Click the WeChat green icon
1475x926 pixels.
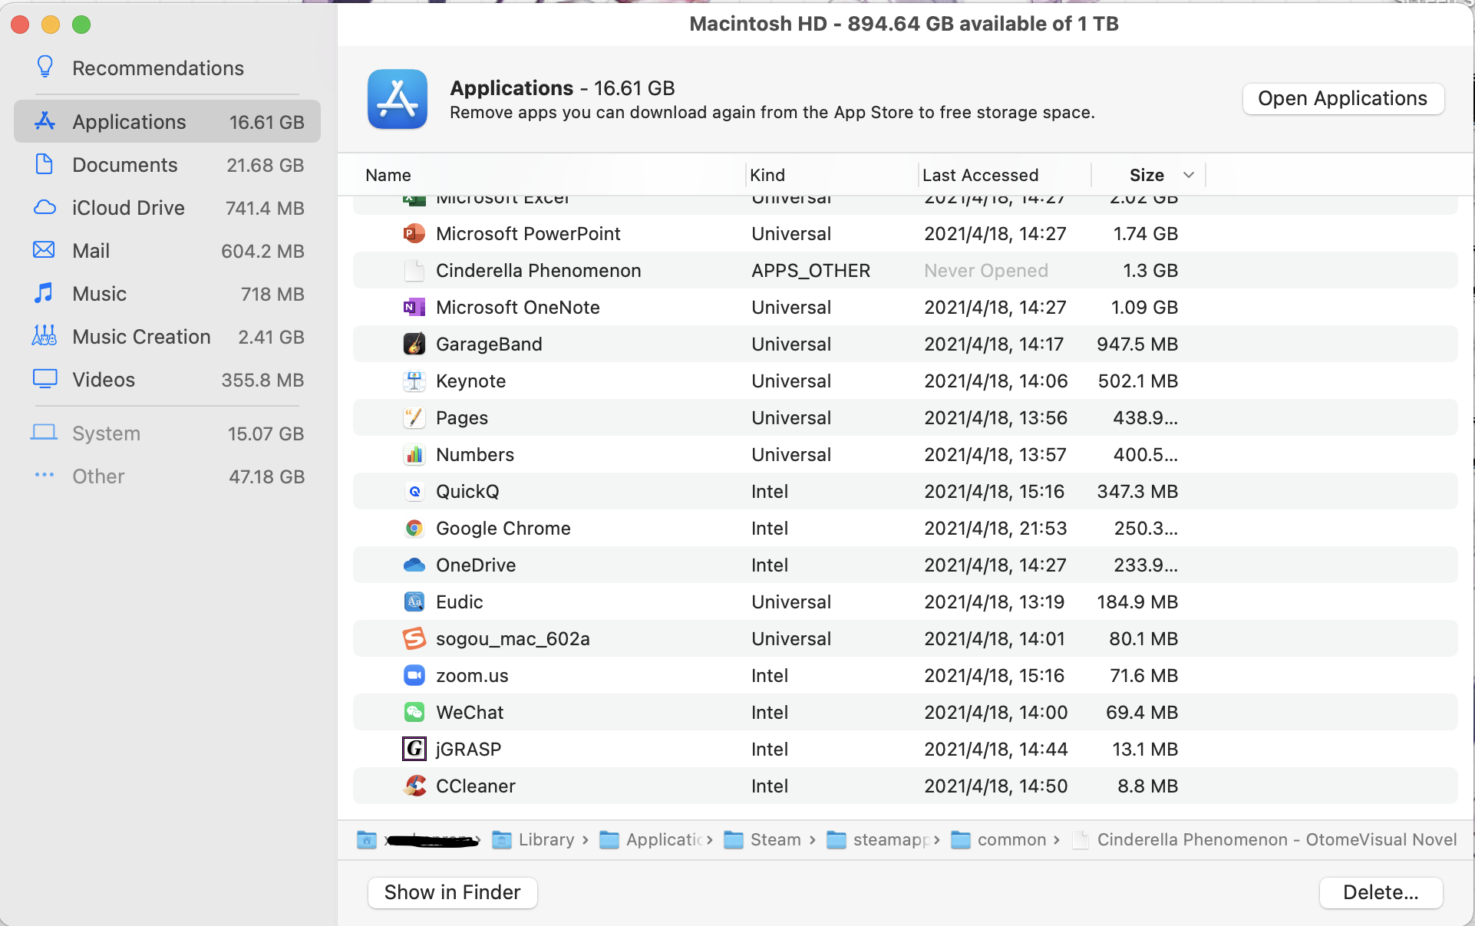tap(414, 712)
